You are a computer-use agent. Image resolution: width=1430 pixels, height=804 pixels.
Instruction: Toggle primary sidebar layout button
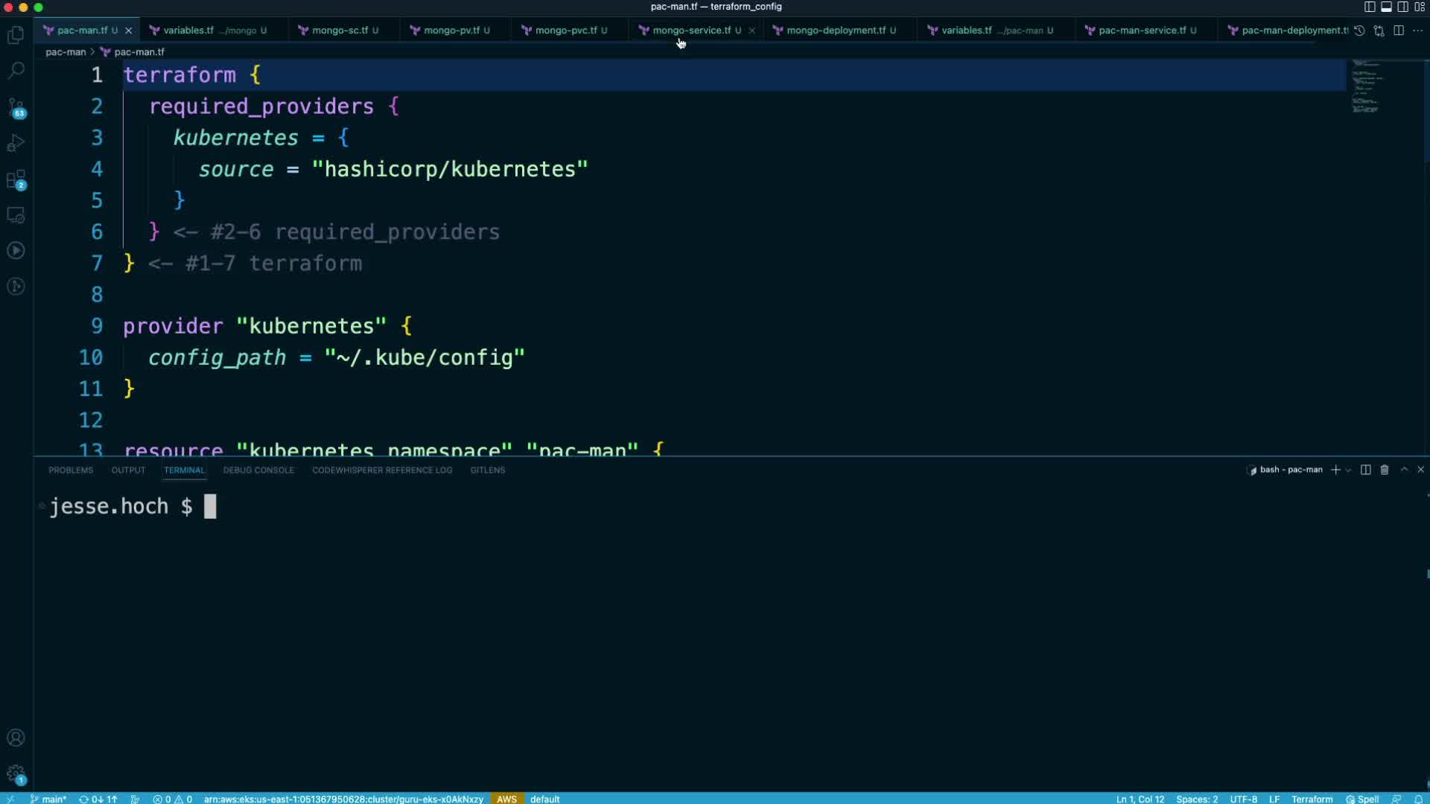point(1370,7)
